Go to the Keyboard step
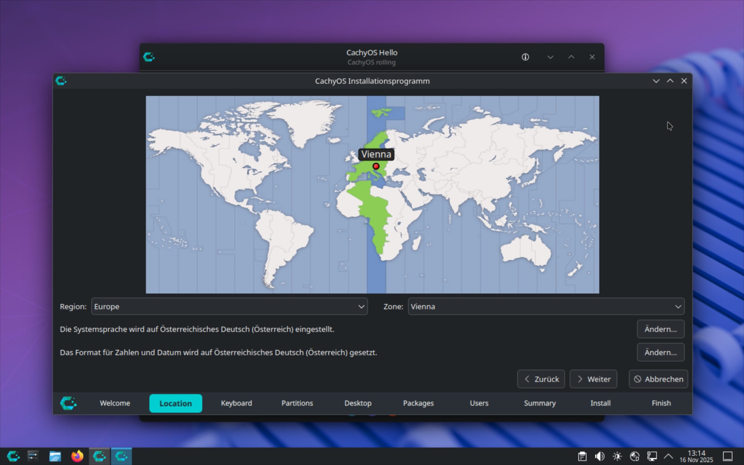The width and height of the screenshot is (744, 465). point(236,403)
